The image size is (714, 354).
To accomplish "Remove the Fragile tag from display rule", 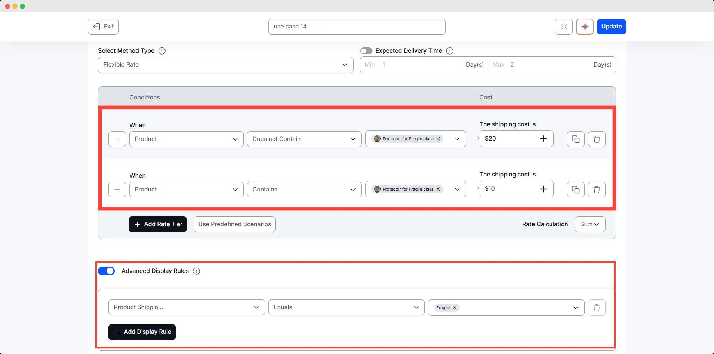I will coord(455,308).
